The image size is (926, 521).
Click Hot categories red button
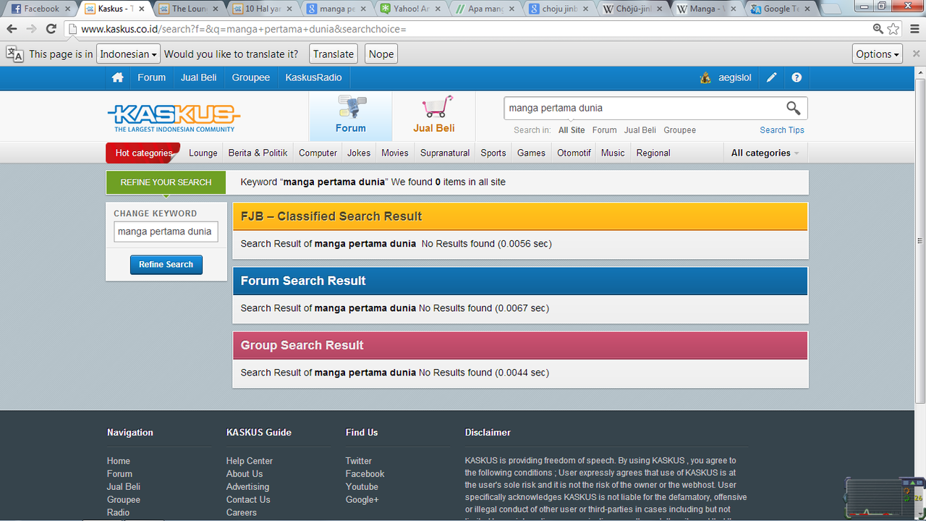click(143, 153)
